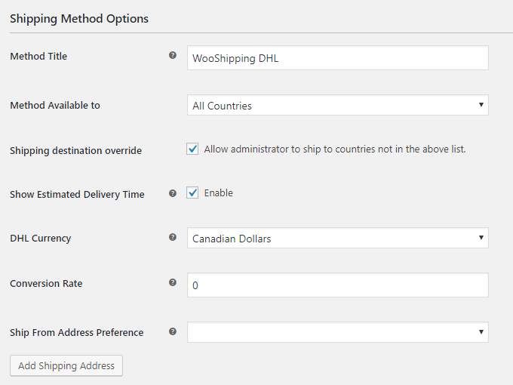Focus the WooShipping DHL title field
Viewport: 513px width, 385px height.
pos(337,58)
